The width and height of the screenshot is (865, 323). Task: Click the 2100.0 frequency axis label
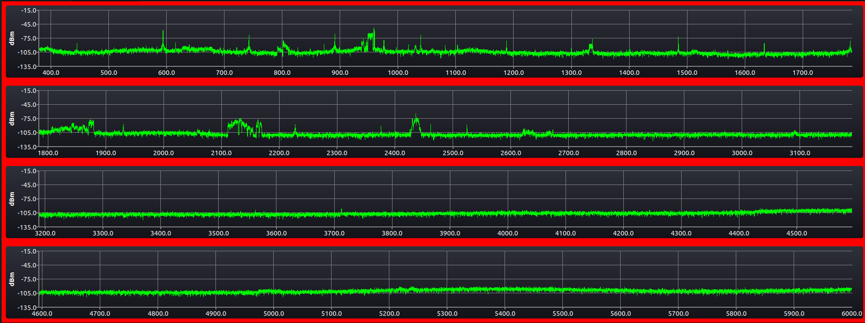click(x=221, y=153)
